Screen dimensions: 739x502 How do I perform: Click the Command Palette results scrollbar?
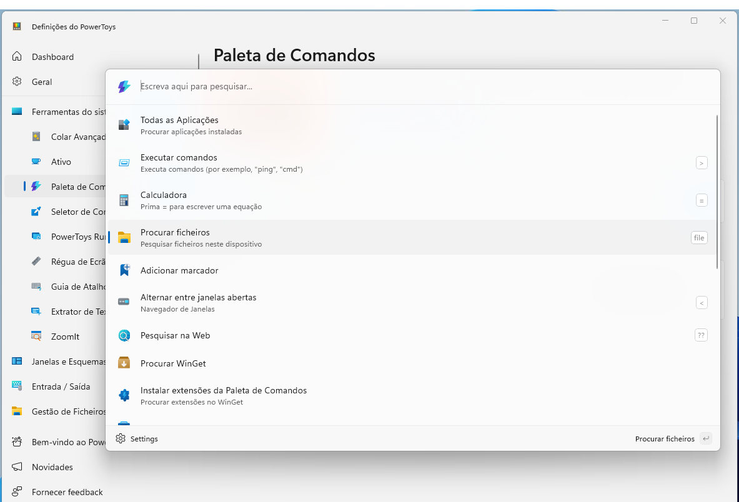click(717, 192)
